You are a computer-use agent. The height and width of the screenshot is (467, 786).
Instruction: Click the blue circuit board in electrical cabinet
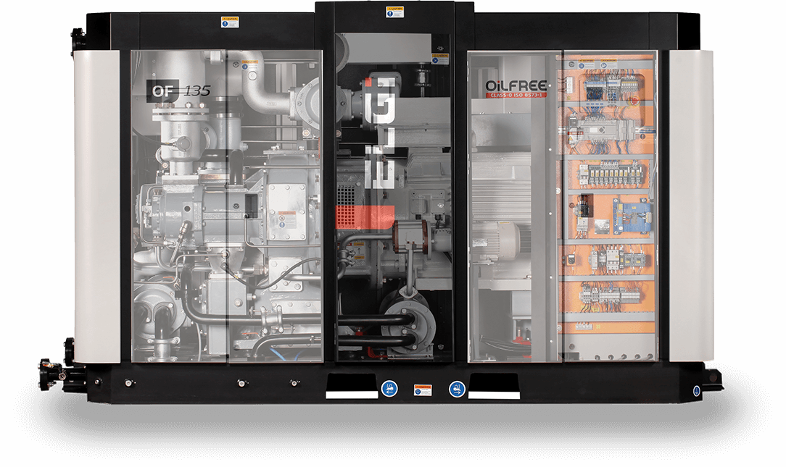click(632, 216)
